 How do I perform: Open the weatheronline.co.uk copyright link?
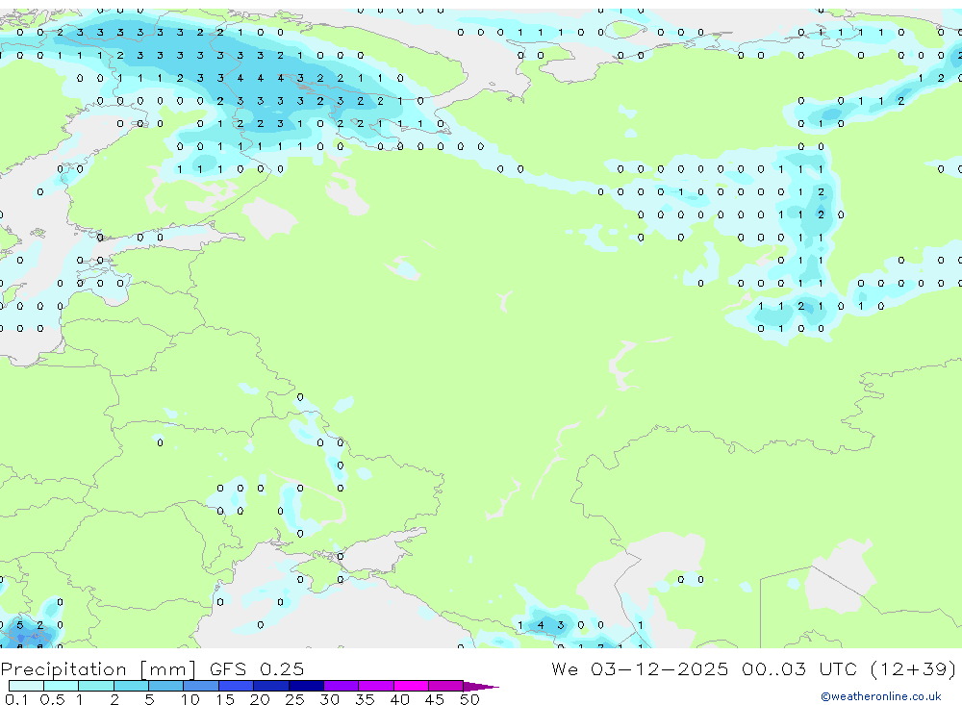click(x=880, y=696)
